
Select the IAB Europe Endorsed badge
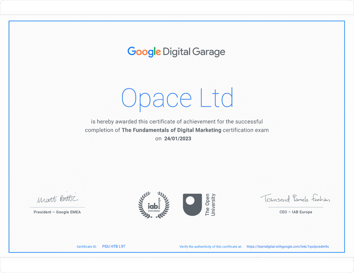pyautogui.click(x=154, y=205)
